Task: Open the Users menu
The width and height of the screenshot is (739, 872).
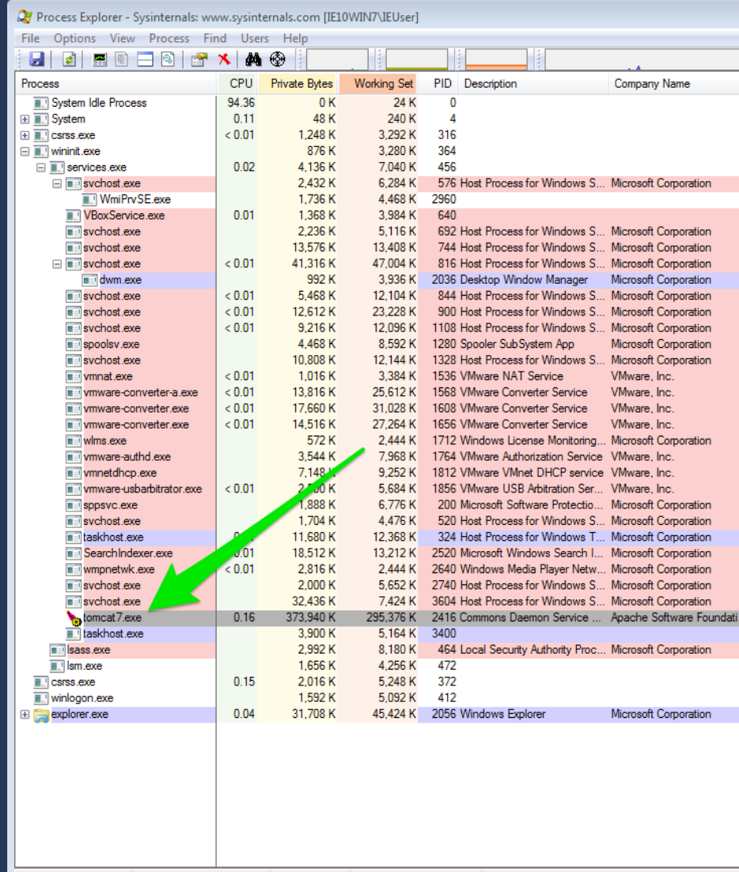Action: (255, 39)
